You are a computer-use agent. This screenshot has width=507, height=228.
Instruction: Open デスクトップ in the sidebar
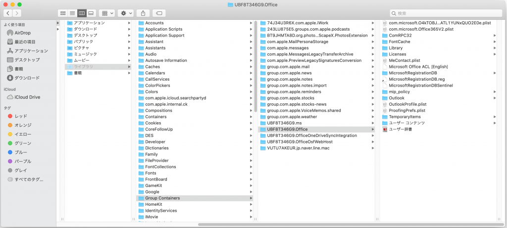click(x=23, y=60)
